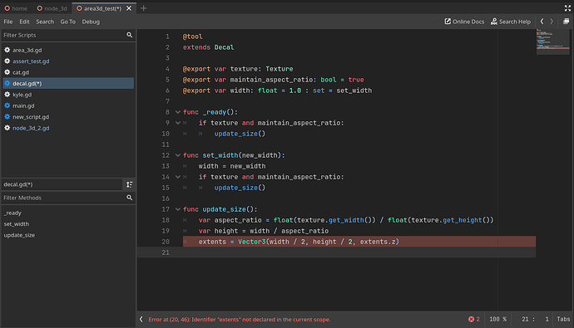Viewport: 574px width, 328px height.
Task: Click the red error count icon in the status bar
Action: pos(471,319)
